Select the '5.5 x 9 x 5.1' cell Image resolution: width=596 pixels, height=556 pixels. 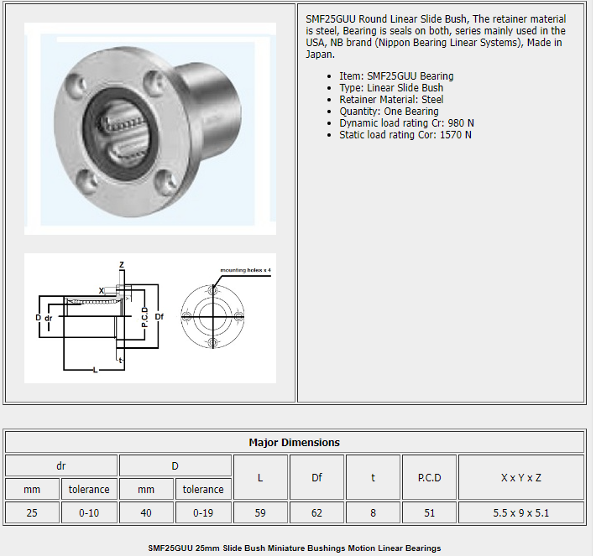point(521,513)
